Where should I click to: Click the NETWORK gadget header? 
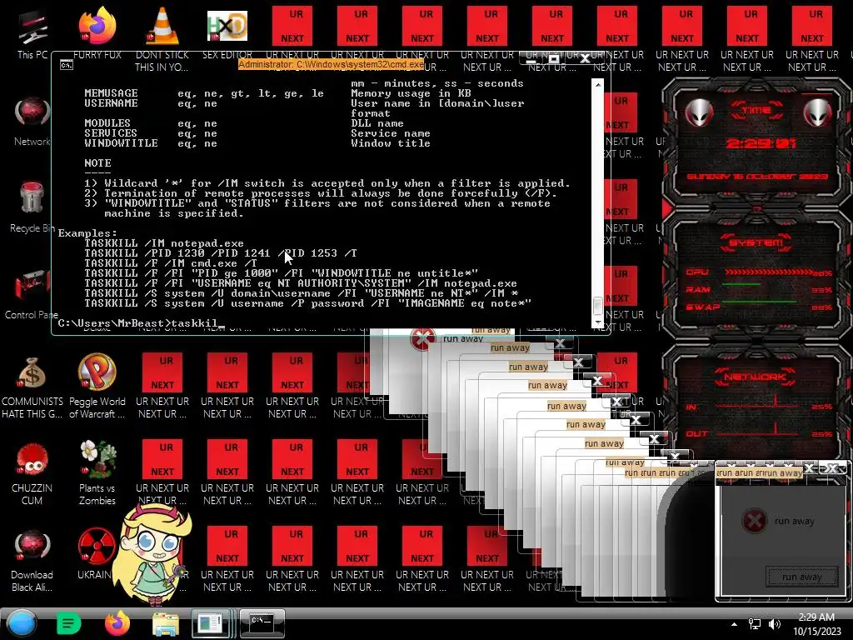[x=755, y=377]
